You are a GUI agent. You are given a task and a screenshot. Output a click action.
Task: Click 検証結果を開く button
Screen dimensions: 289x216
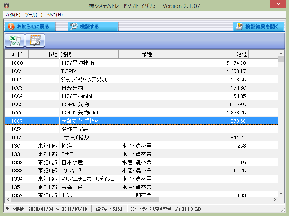[x=258, y=26]
